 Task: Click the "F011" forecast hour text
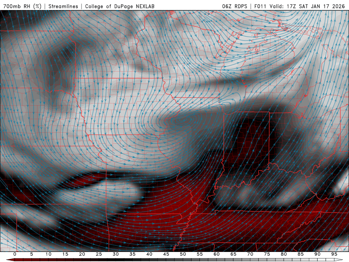click(x=260, y=6)
